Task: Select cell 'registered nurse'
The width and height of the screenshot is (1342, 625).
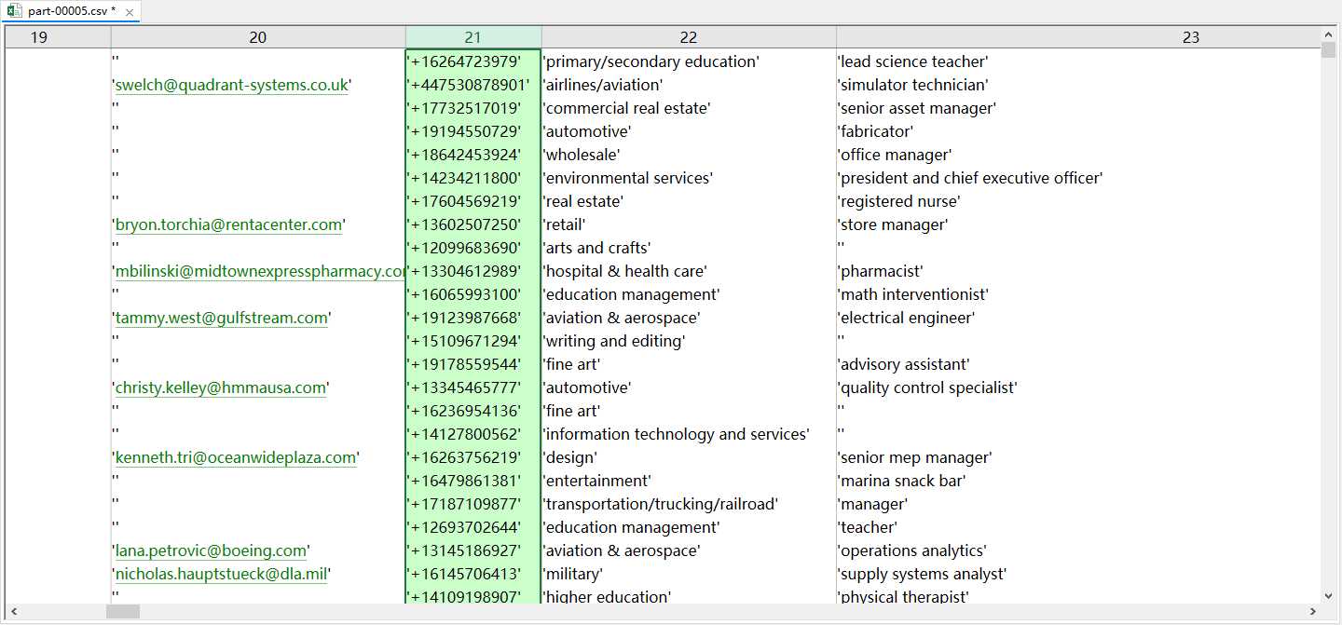Action: point(1078,201)
